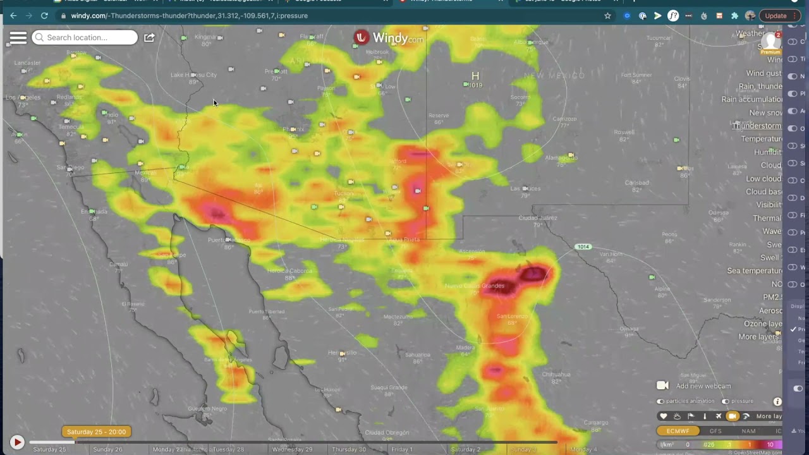Click the weather cloud-sun icon
The image size is (809, 455).
677,416
